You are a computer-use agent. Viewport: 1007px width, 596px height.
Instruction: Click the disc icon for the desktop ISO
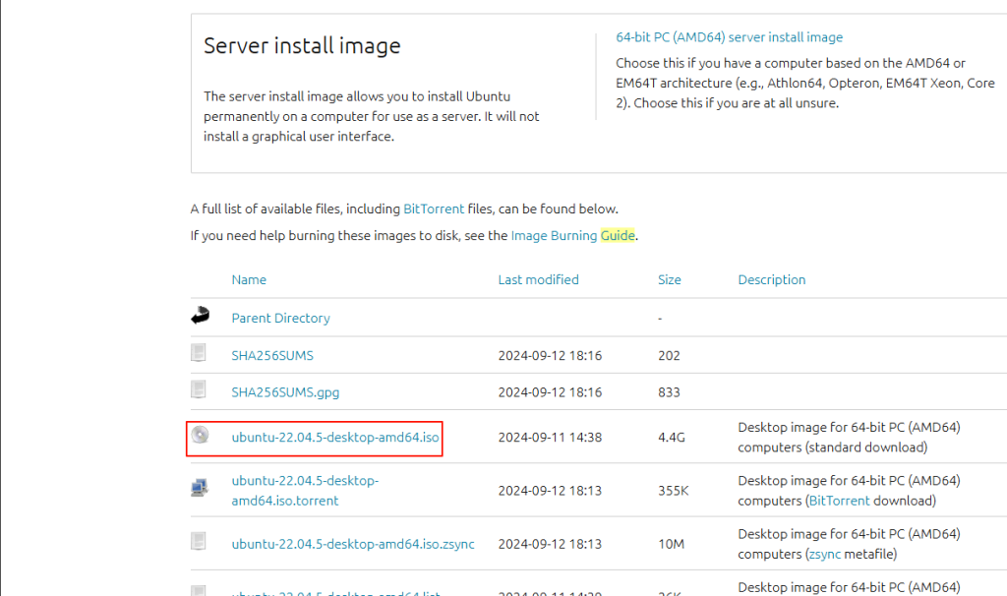(200, 435)
